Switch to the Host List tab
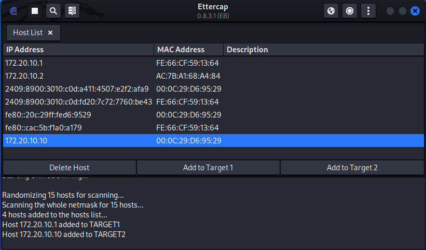The width and height of the screenshot is (426, 250). tap(28, 33)
